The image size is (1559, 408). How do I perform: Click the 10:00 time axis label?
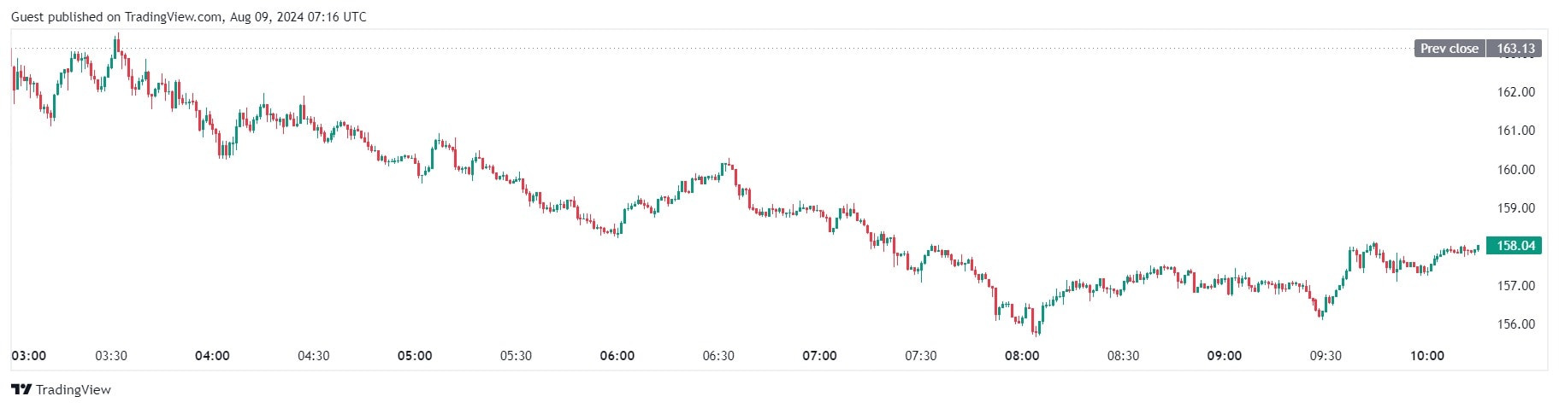pyautogui.click(x=1426, y=356)
